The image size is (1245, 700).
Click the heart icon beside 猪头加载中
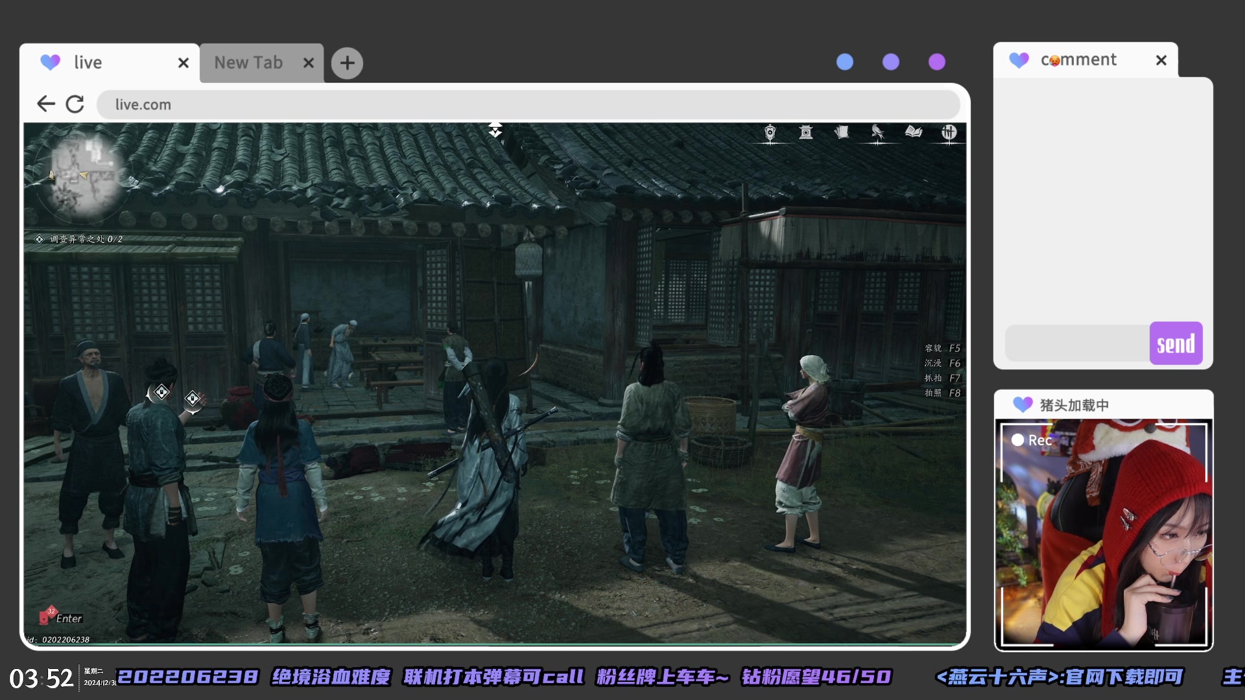coord(1023,404)
